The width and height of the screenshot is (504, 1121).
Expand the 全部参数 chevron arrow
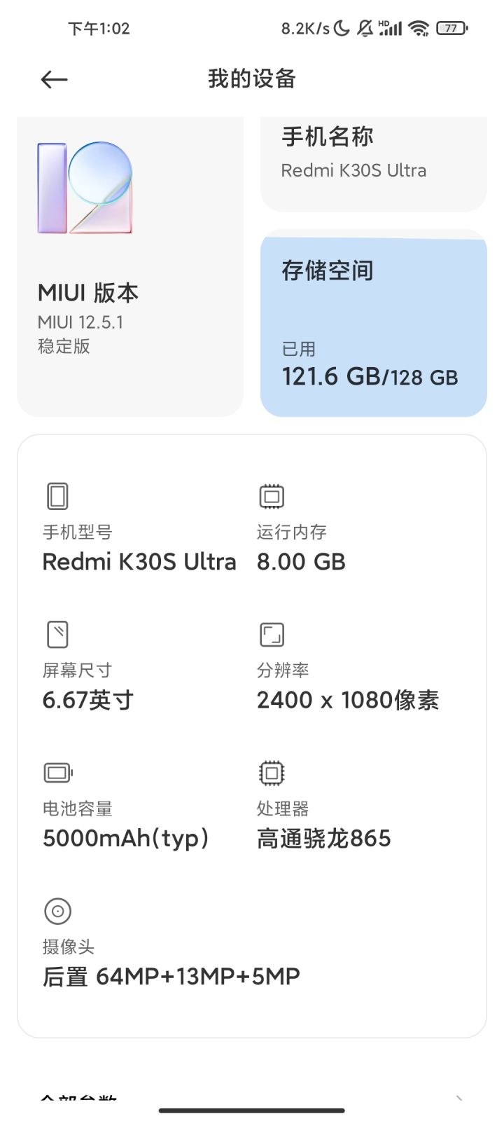tap(459, 1098)
